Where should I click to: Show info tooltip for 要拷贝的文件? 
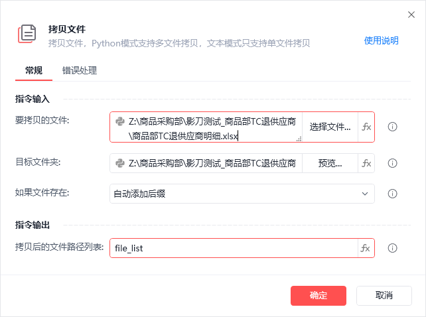pyautogui.click(x=392, y=127)
